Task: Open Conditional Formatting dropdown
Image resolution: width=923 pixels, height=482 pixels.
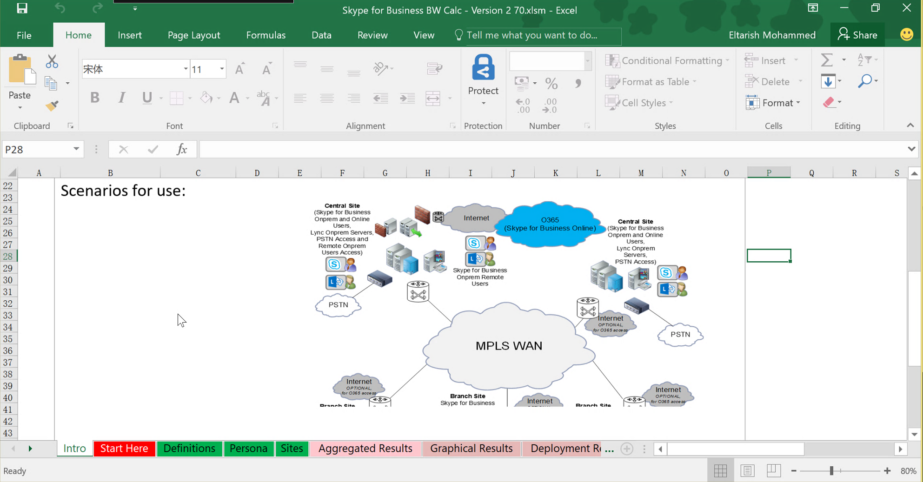Action: (x=667, y=60)
